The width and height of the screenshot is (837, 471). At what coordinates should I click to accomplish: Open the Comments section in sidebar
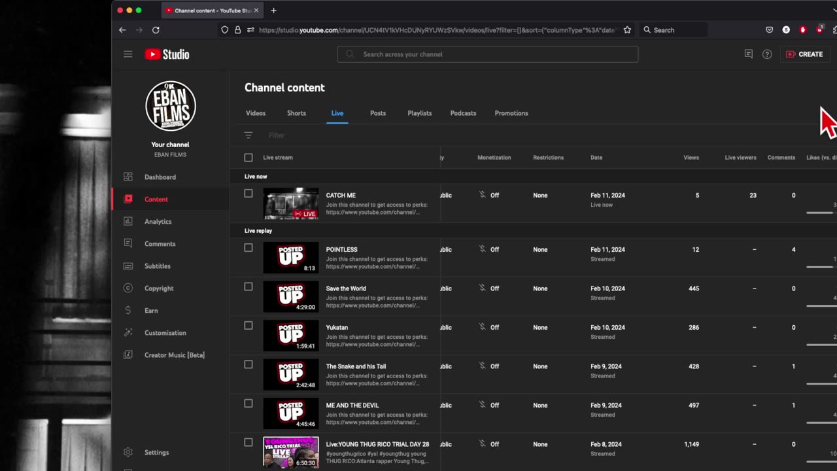(160, 244)
